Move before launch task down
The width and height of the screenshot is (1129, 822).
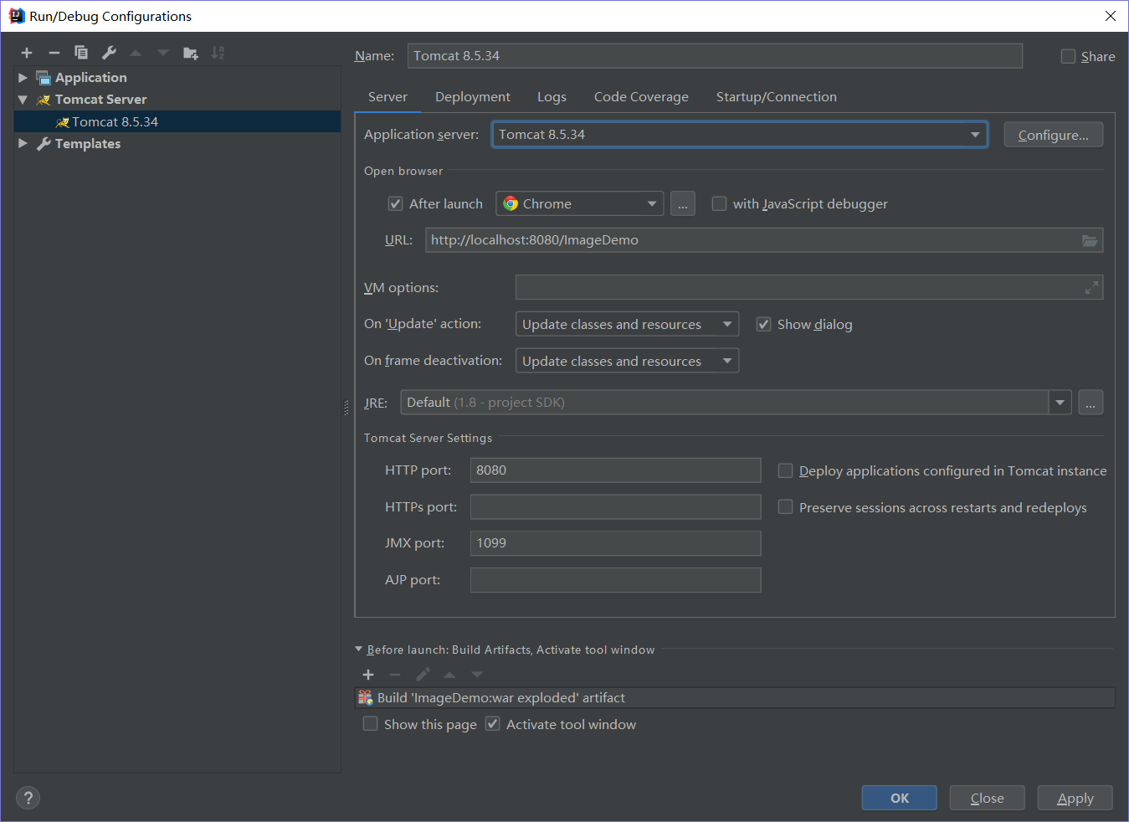click(477, 675)
